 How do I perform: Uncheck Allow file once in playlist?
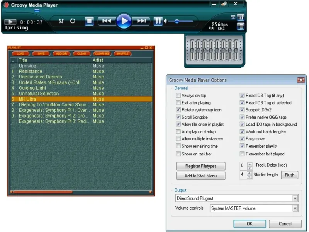tap(178, 124)
